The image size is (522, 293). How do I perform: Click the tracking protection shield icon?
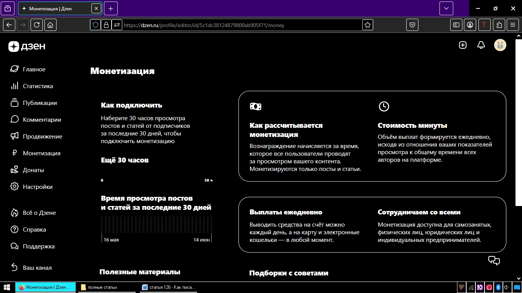pyautogui.click(x=96, y=25)
